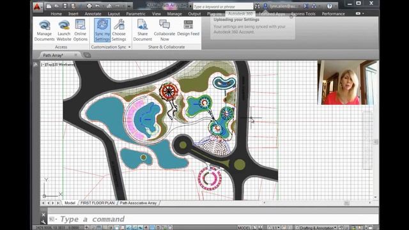Select the Autodesk 360 ribbon tab
The width and height of the screenshot is (409, 230).
coord(240,13)
